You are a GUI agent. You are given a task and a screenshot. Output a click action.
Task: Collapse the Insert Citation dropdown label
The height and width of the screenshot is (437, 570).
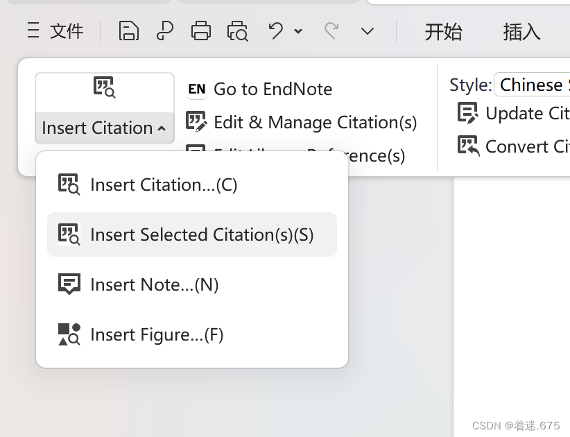[x=104, y=128]
